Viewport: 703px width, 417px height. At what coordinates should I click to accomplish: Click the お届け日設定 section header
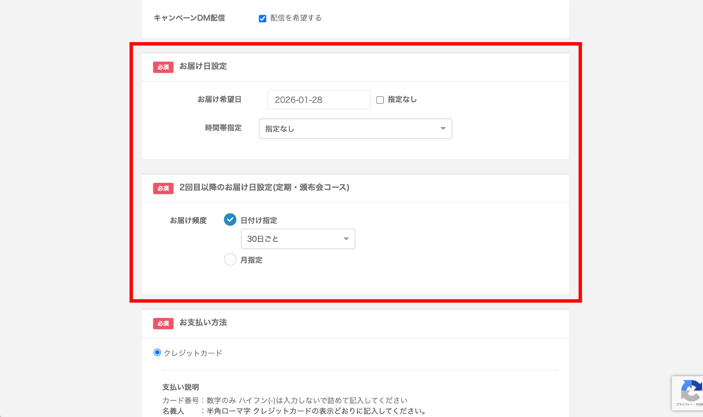[203, 66]
